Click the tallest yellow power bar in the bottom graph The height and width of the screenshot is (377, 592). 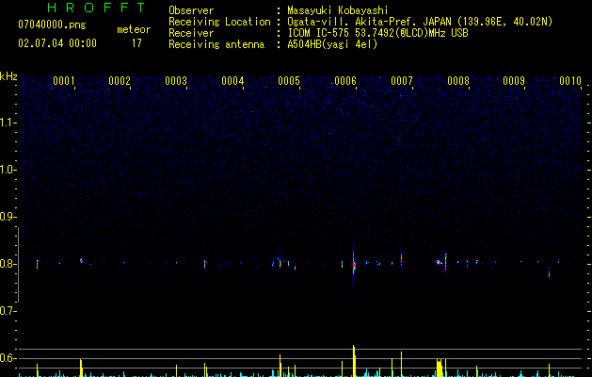(354, 361)
